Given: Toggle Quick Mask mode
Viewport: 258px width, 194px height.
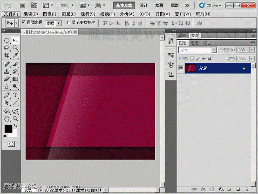Looking at the screenshot, I should click(x=11, y=144).
